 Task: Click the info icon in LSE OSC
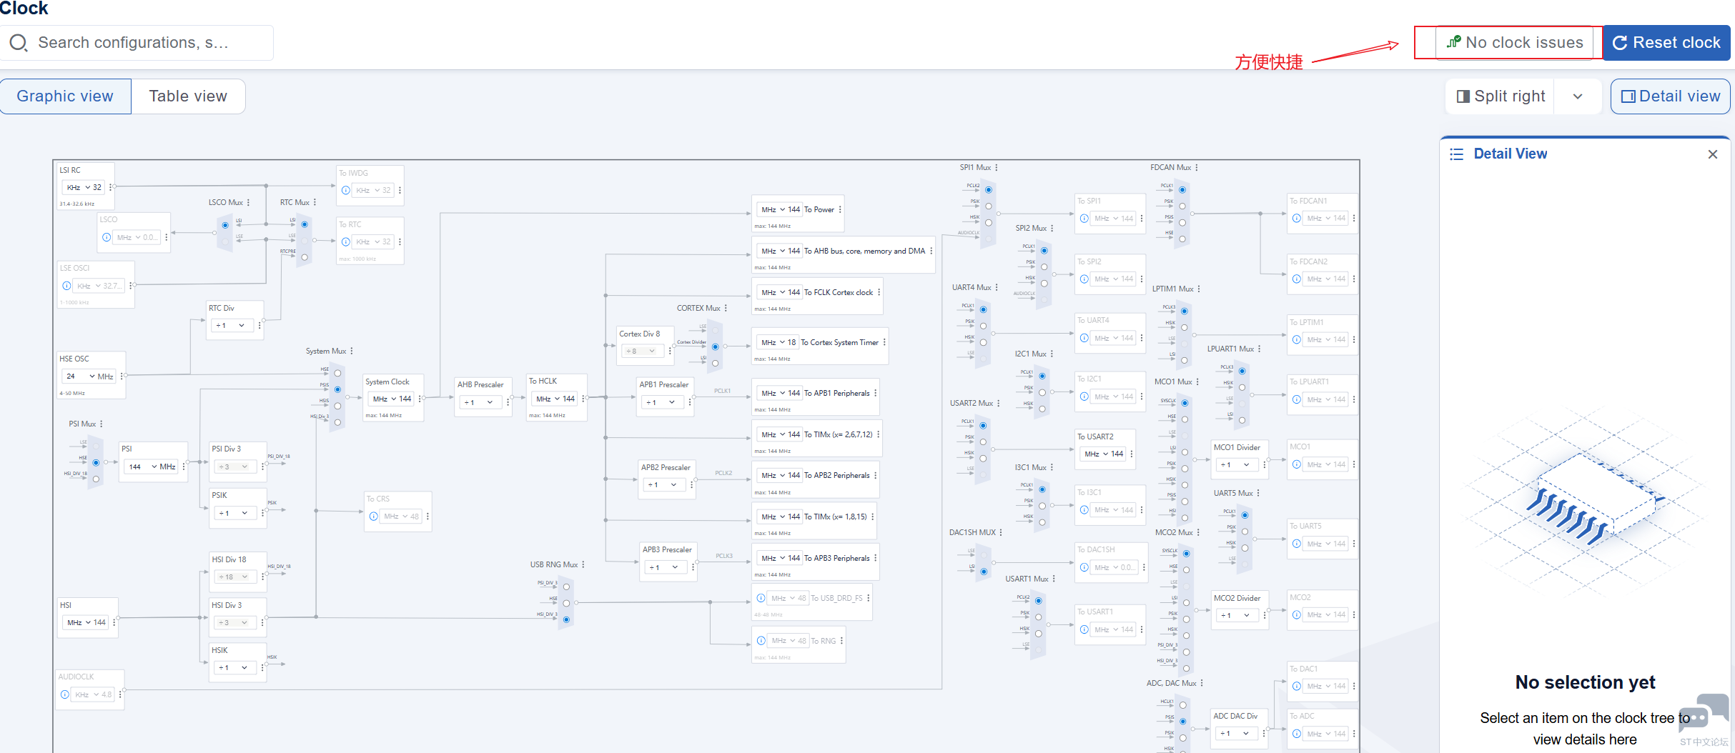[x=66, y=286]
